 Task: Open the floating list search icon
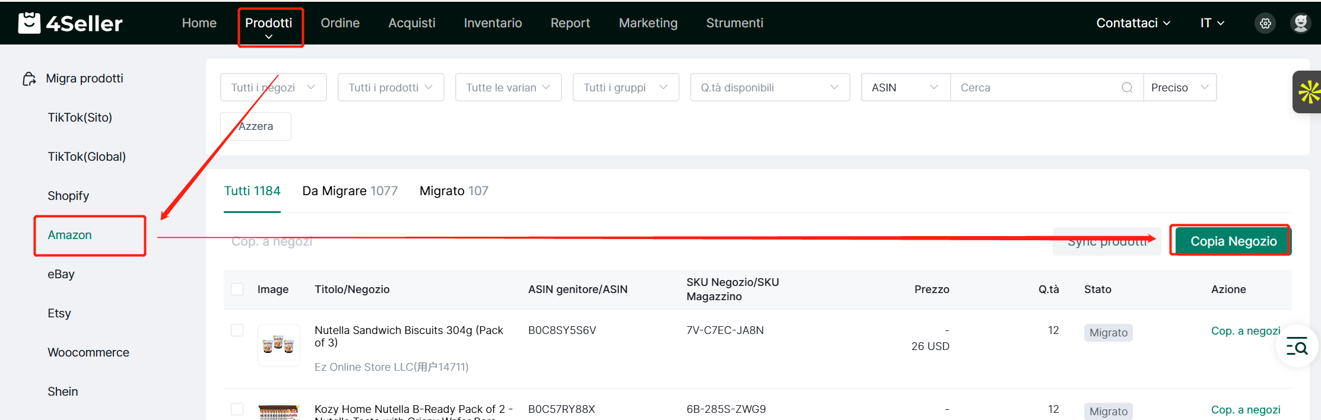pyautogui.click(x=1297, y=346)
